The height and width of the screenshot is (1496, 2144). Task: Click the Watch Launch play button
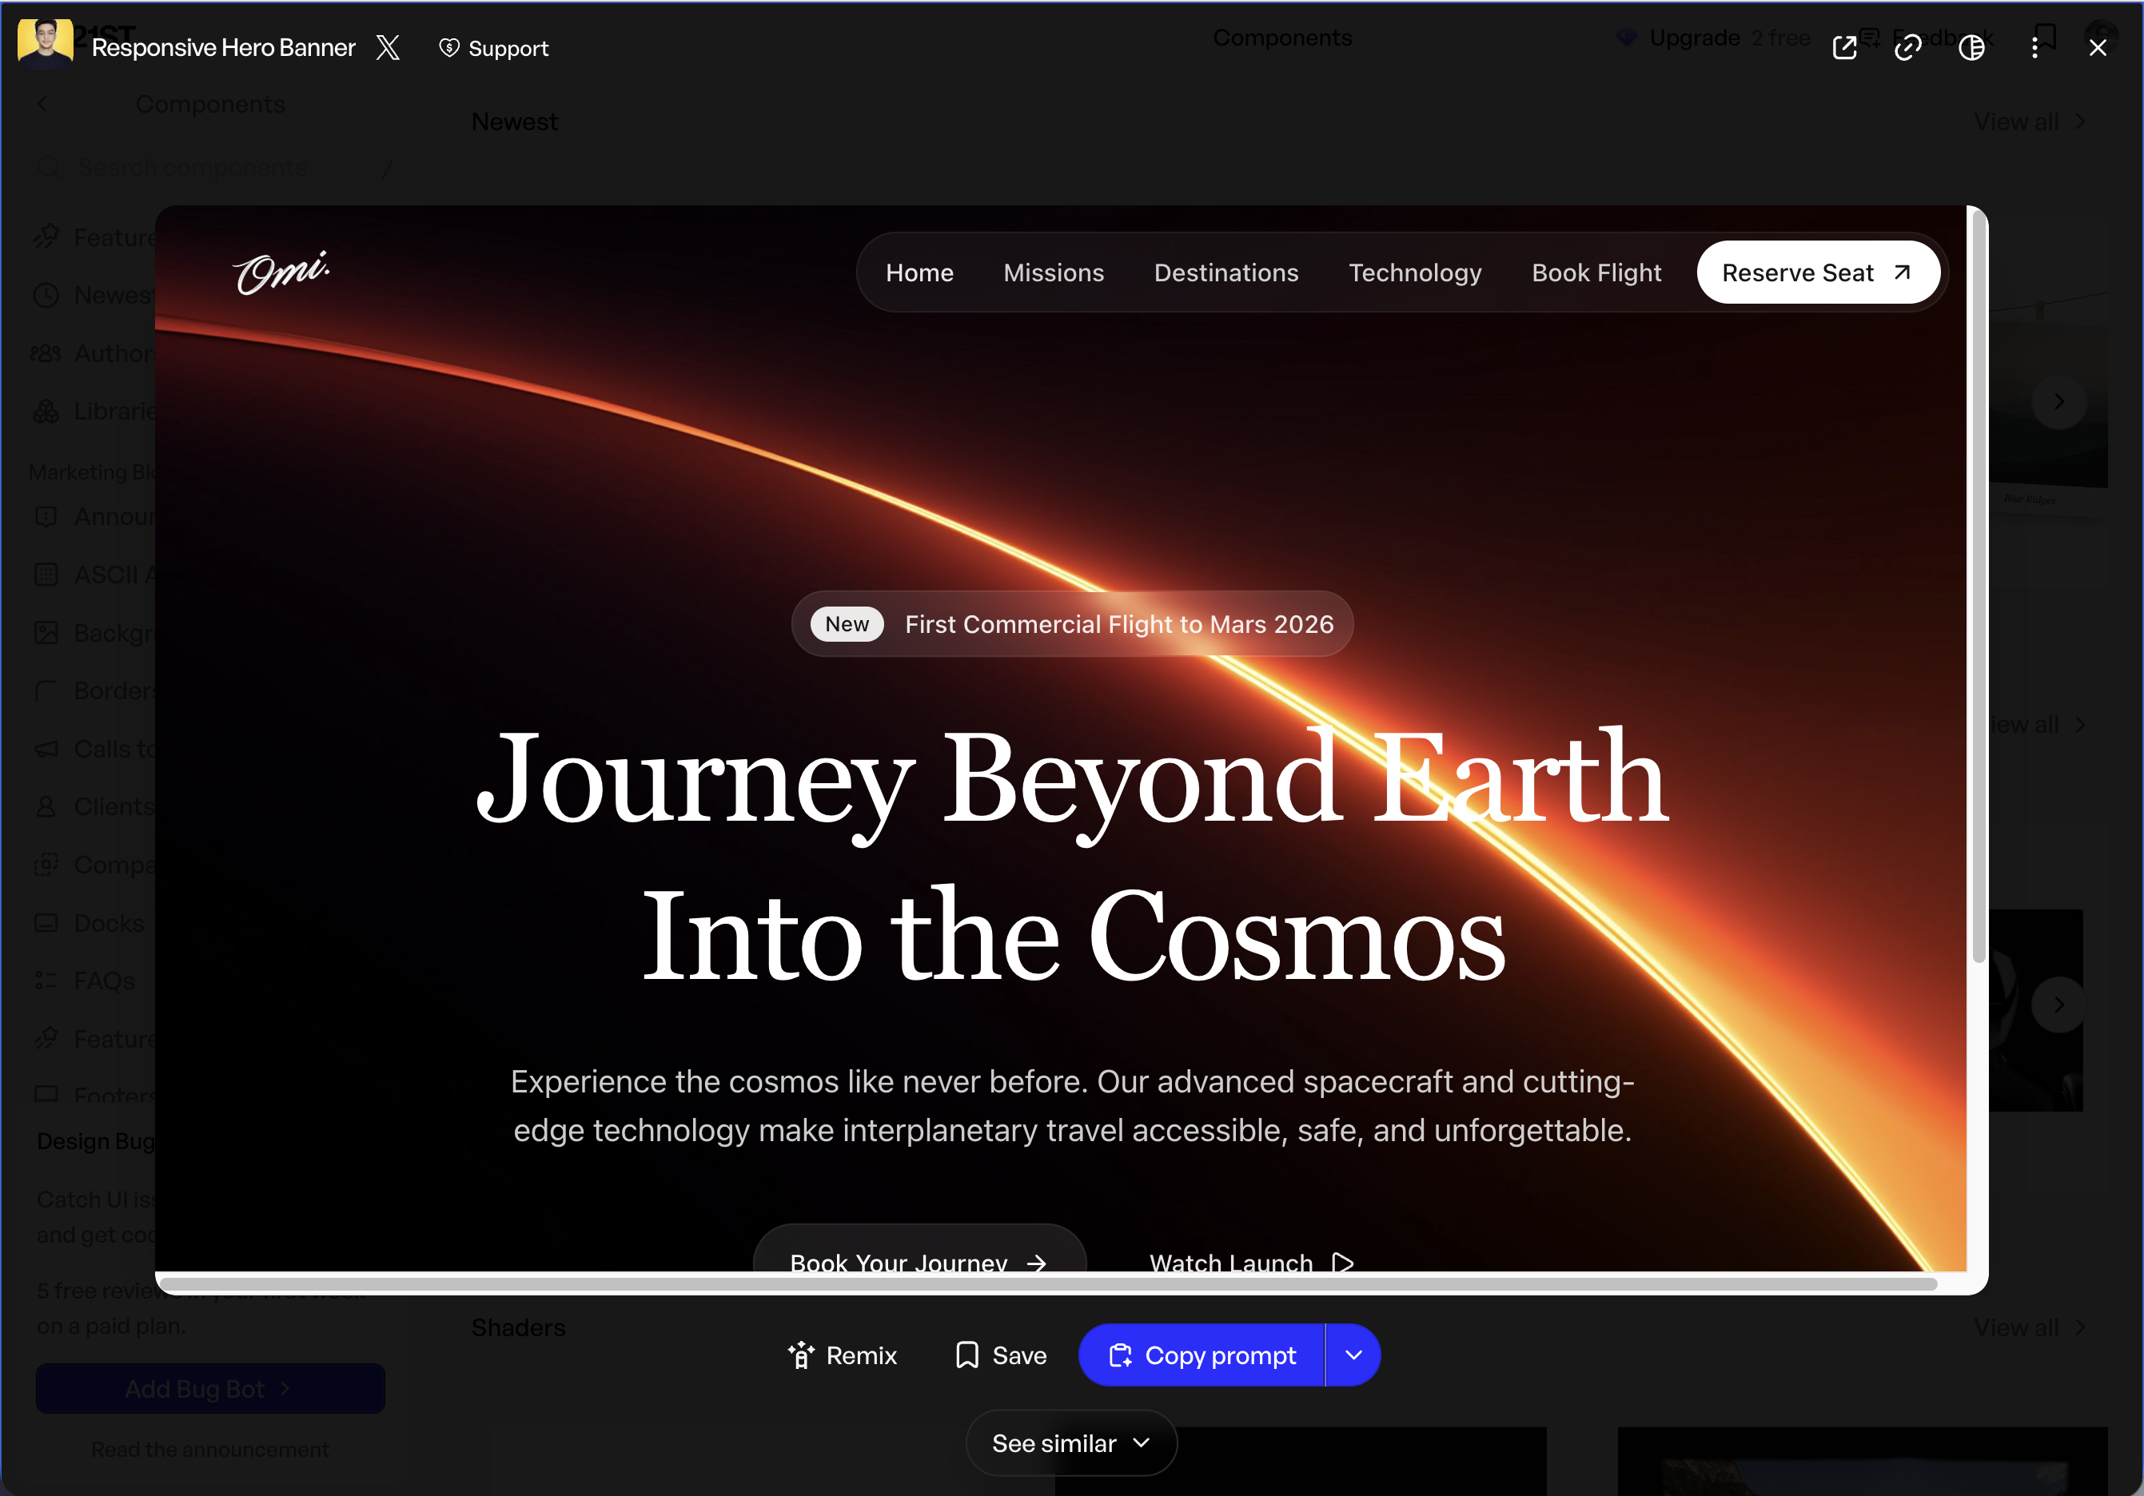pyautogui.click(x=1251, y=1260)
